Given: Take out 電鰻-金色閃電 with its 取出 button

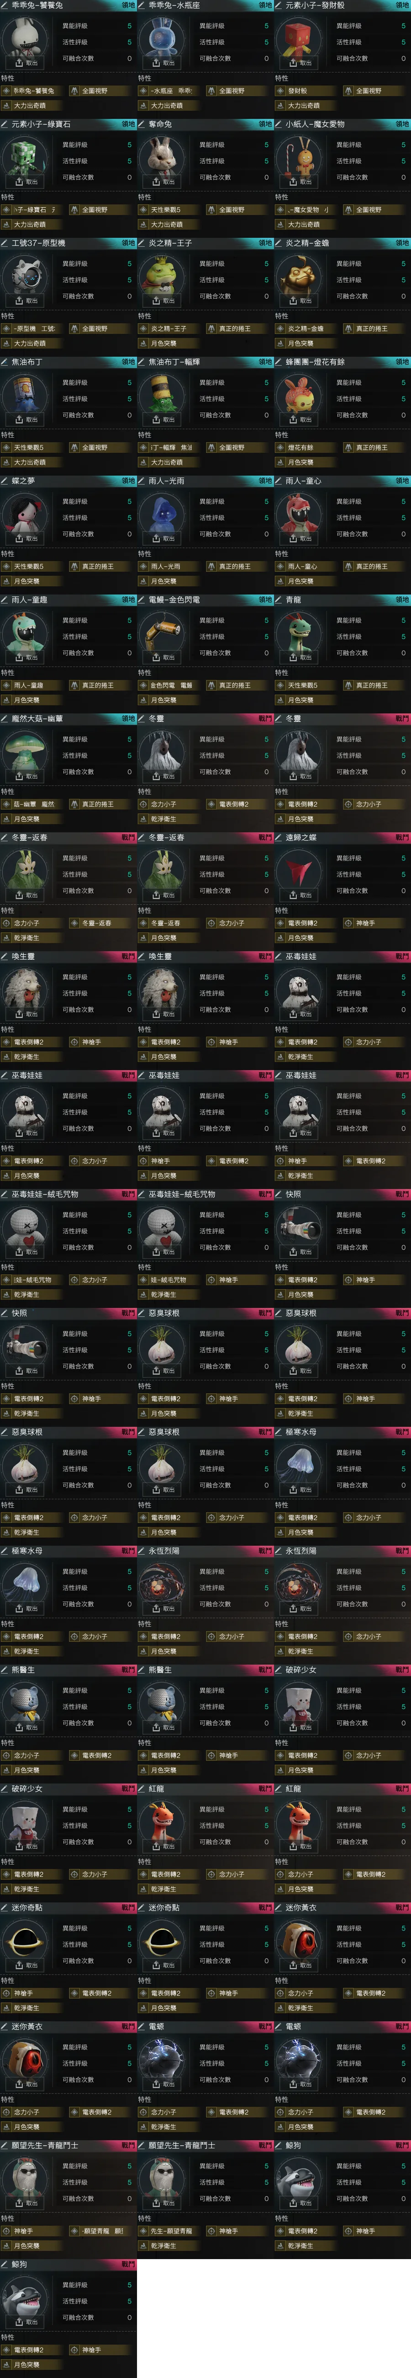Looking at the screenshot, I should [x=163, y=657].
